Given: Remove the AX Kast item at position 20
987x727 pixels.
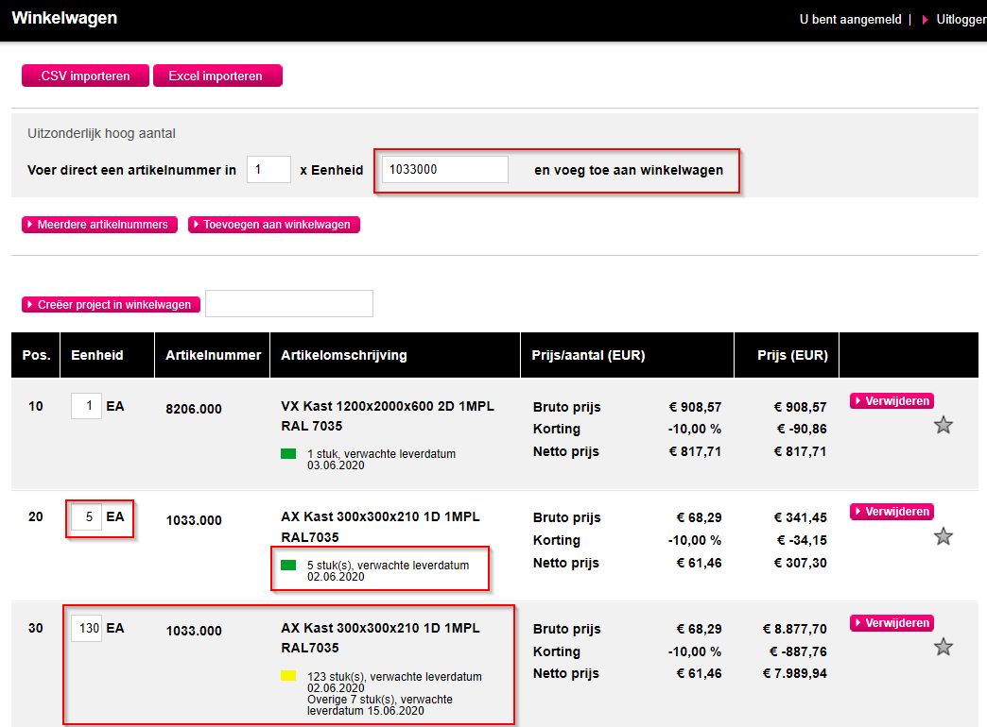Looking at the screenshot, I should click(892, 512).
